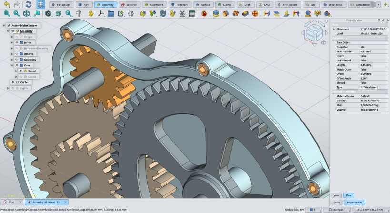Click Bill of materials table icon
The width and height of the screenshot is (390, 213).
(x=192, y=14)
